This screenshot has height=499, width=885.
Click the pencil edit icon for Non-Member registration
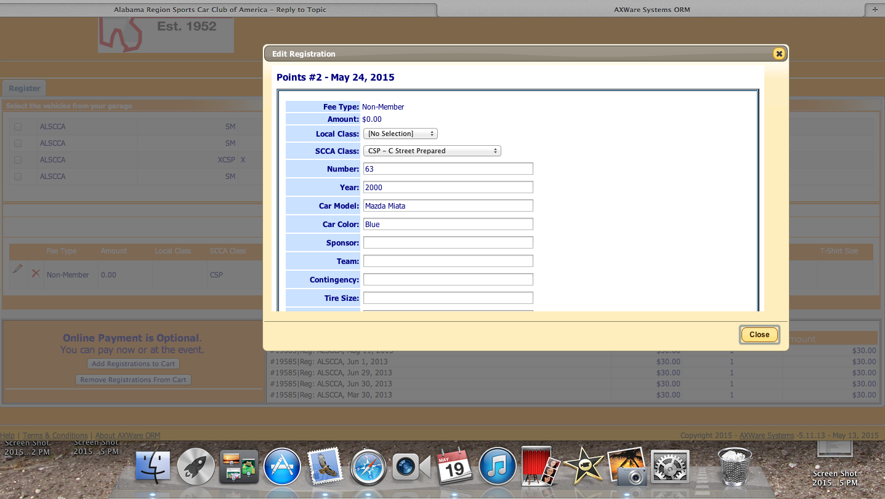(17, 269)
